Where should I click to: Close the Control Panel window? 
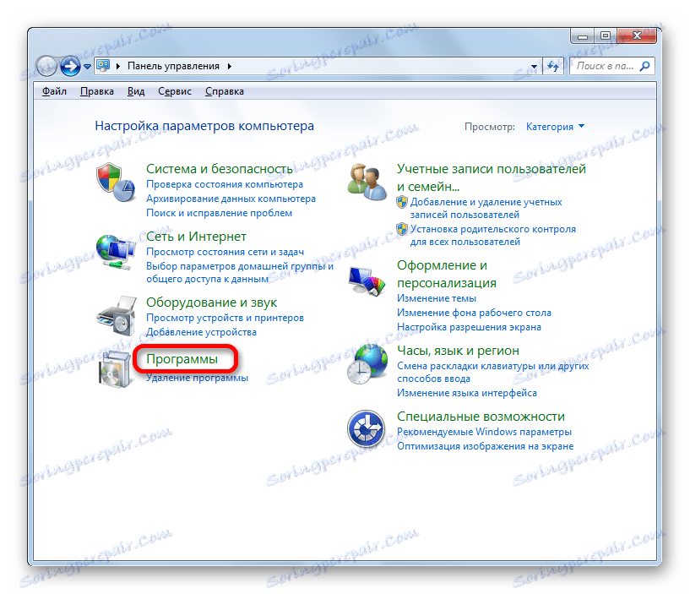637,36
